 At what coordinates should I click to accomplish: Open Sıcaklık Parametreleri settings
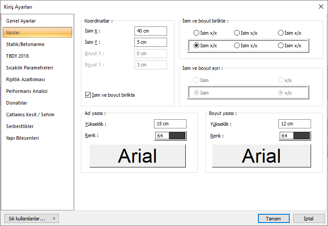pos(30,68)
